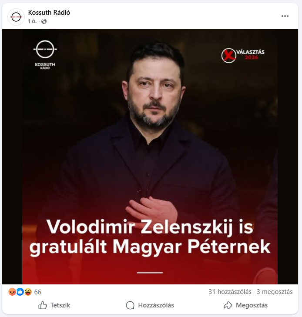
Task: Open the 31 hozzászólás comments
Action: pyautogui.click(x=230, y=292)
